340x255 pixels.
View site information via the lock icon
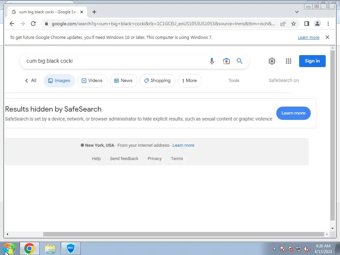coord(46,24)
